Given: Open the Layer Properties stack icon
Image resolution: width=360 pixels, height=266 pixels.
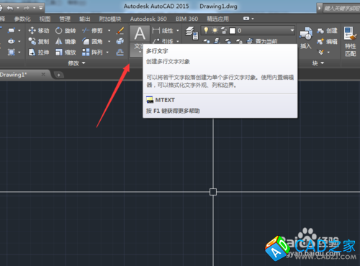Looking at the screenshot, I should [192, 33].
